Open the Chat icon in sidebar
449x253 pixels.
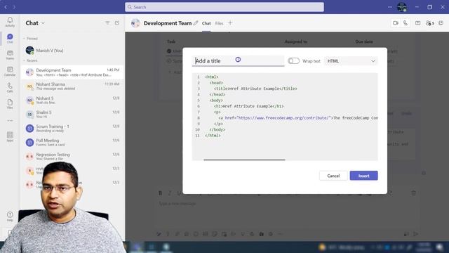pos(10,38)
